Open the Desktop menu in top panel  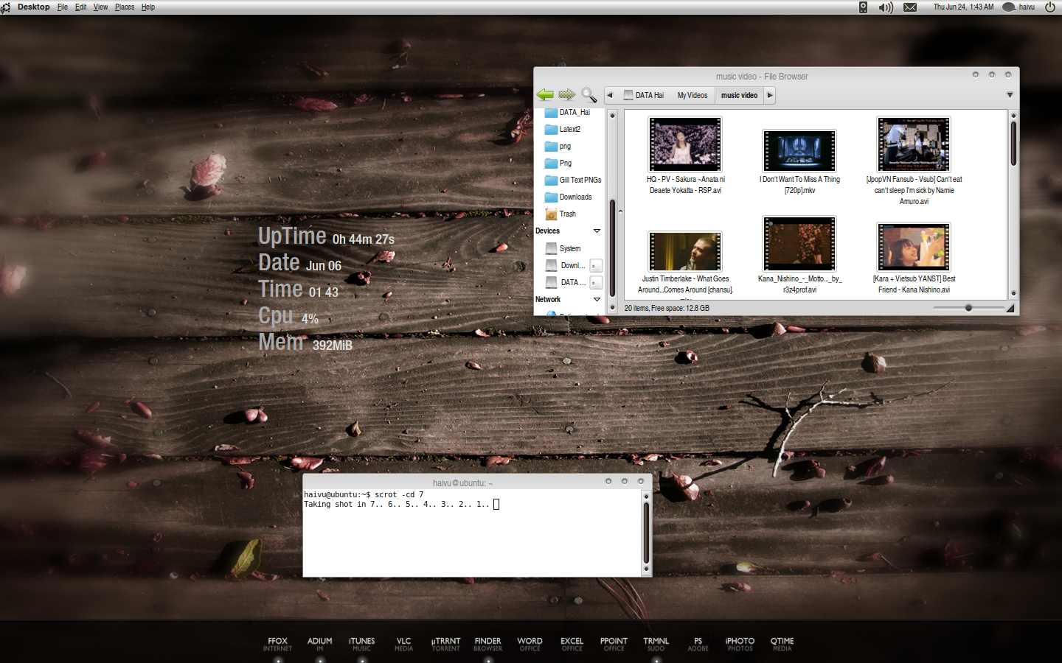click(x=33, y=7)
